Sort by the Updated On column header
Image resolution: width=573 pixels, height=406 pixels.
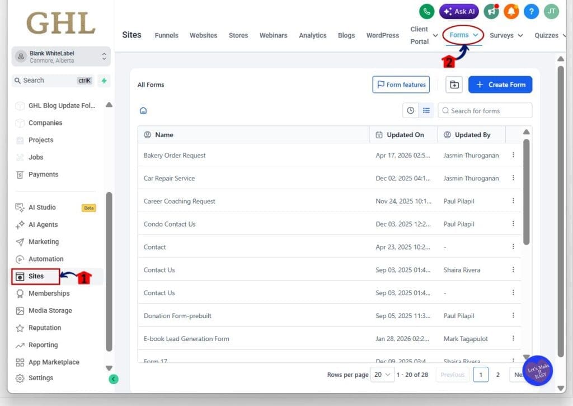coord(403,134)
